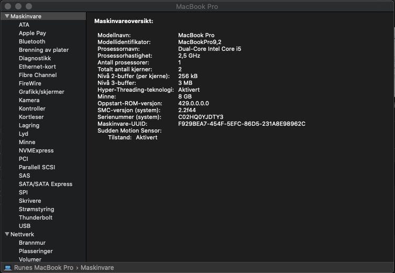This screenshot has height=273, width=395.
Task: Select Brannmur under Nettverk
Action: pos(32,243)
